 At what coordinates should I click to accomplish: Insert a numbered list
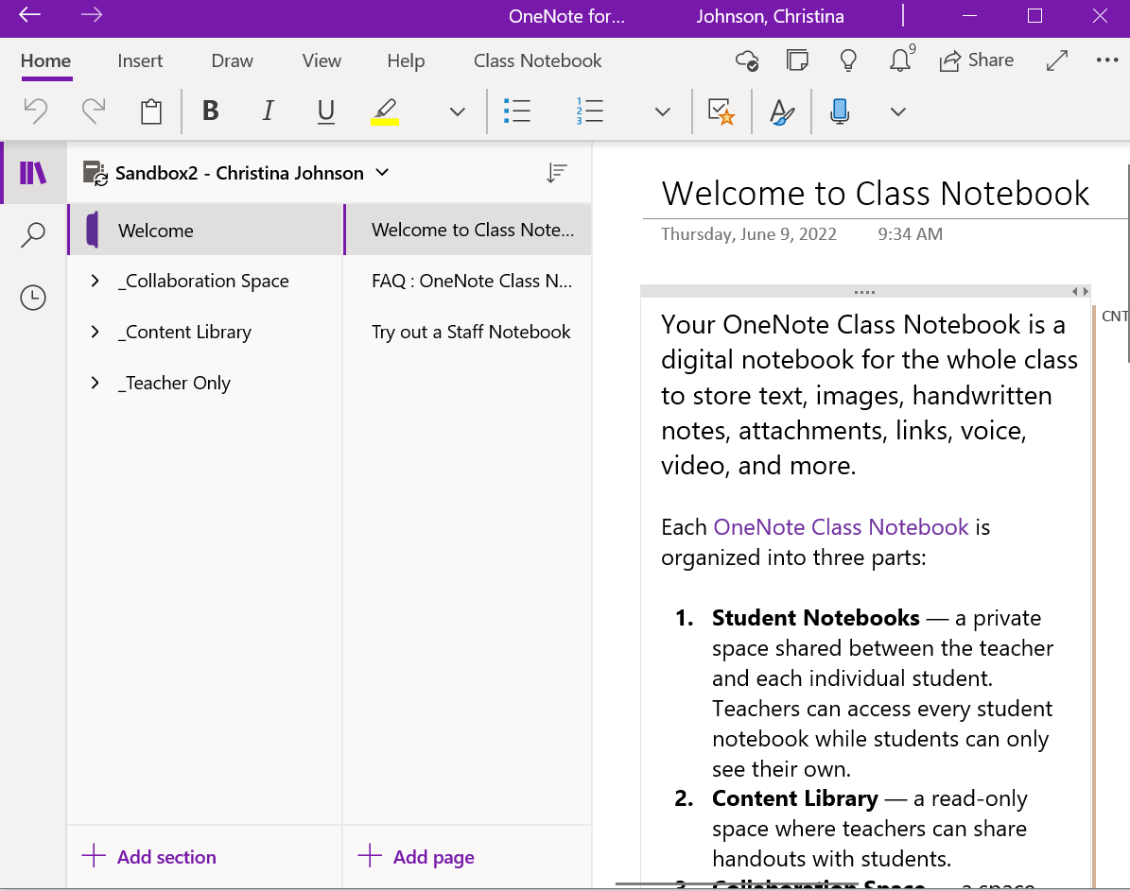pos(589,111)
